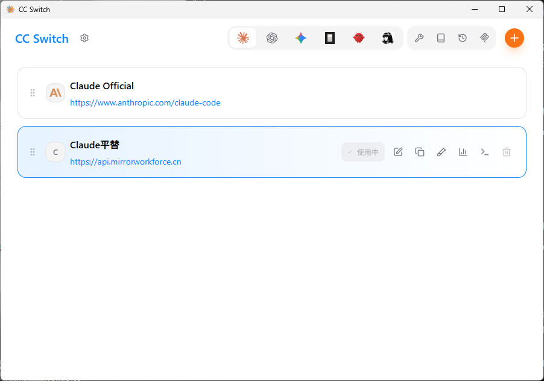The height and width of the screenshot is (381, 544).
Task: Open the history clock icon
Action: coord(463,38)
